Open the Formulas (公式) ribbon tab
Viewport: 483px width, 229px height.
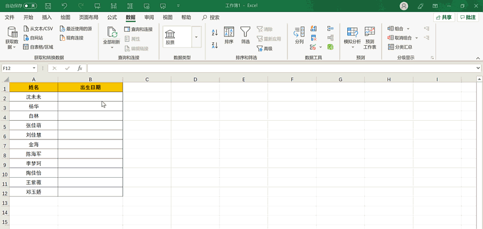[x=112, y=17]
